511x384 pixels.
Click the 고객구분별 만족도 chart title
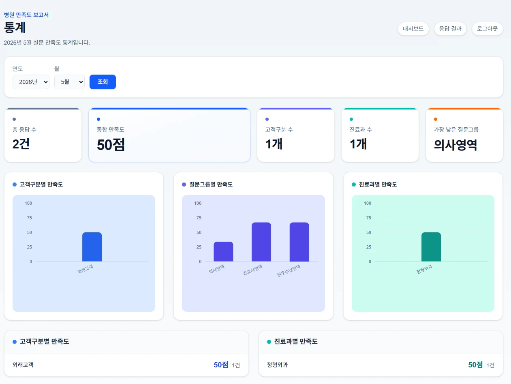tap(41, 184)
